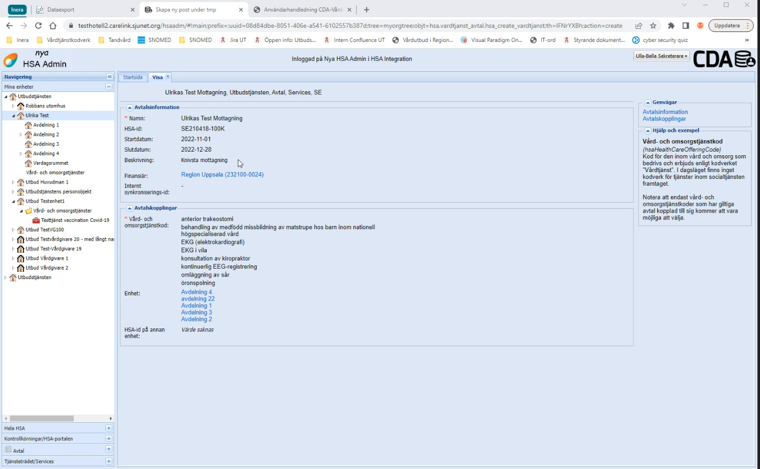The image size is (760, 469).
Task: Click the red briefcase icon for Testtjänst vaccination
Action: [x=36, y=220]
